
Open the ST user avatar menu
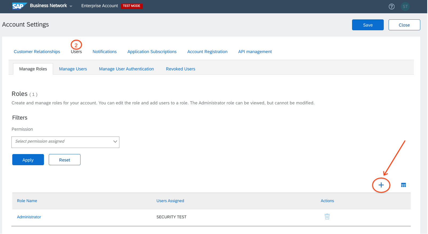[x=405, y=7]
